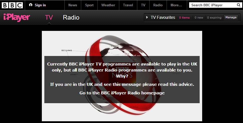Click the Sign in user avatar icon
243x123 pixels.
(31, 5)
